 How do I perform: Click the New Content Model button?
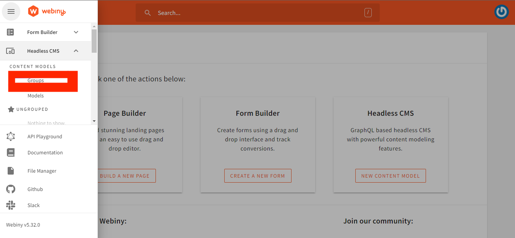click(x=390, y=176)
